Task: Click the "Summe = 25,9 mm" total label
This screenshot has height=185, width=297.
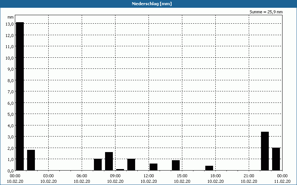Action: pyautogui.click(x=266, y=12)
